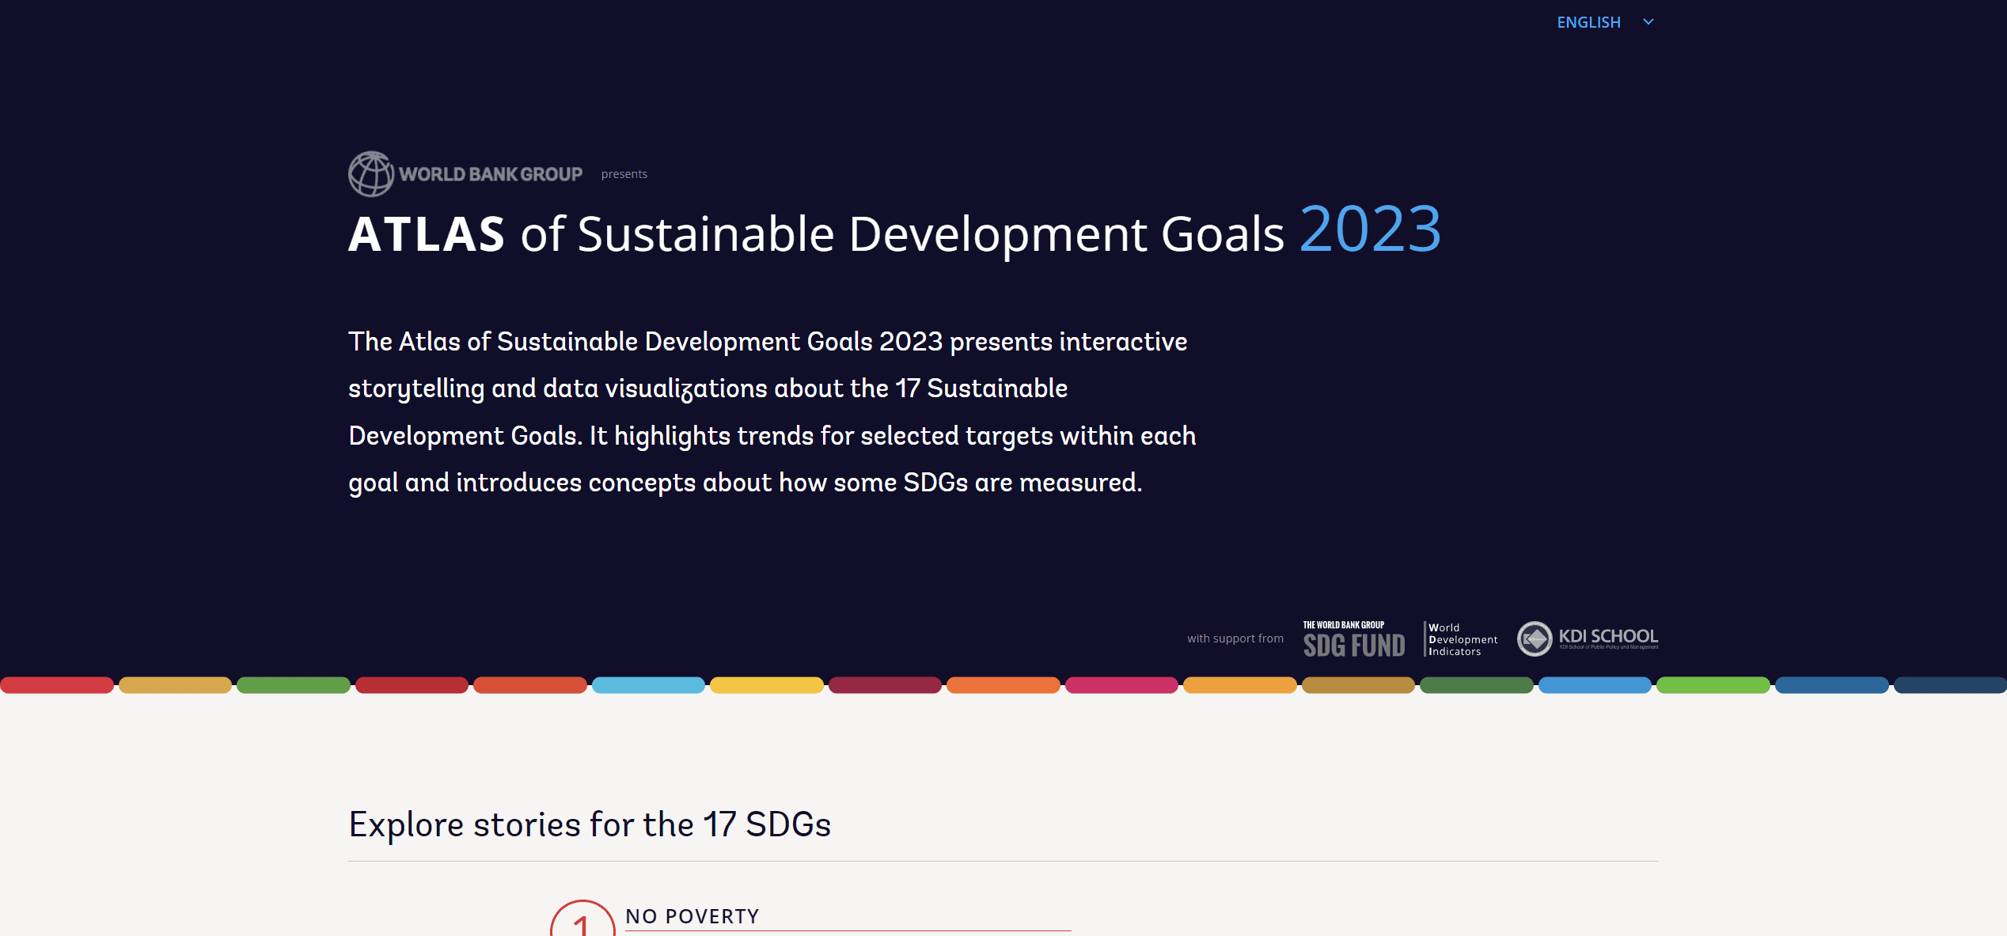Image resolution: width=2007 pixels, height=936 pixels.
Task: Expand the language chevron arrow
Action: 1648,22
